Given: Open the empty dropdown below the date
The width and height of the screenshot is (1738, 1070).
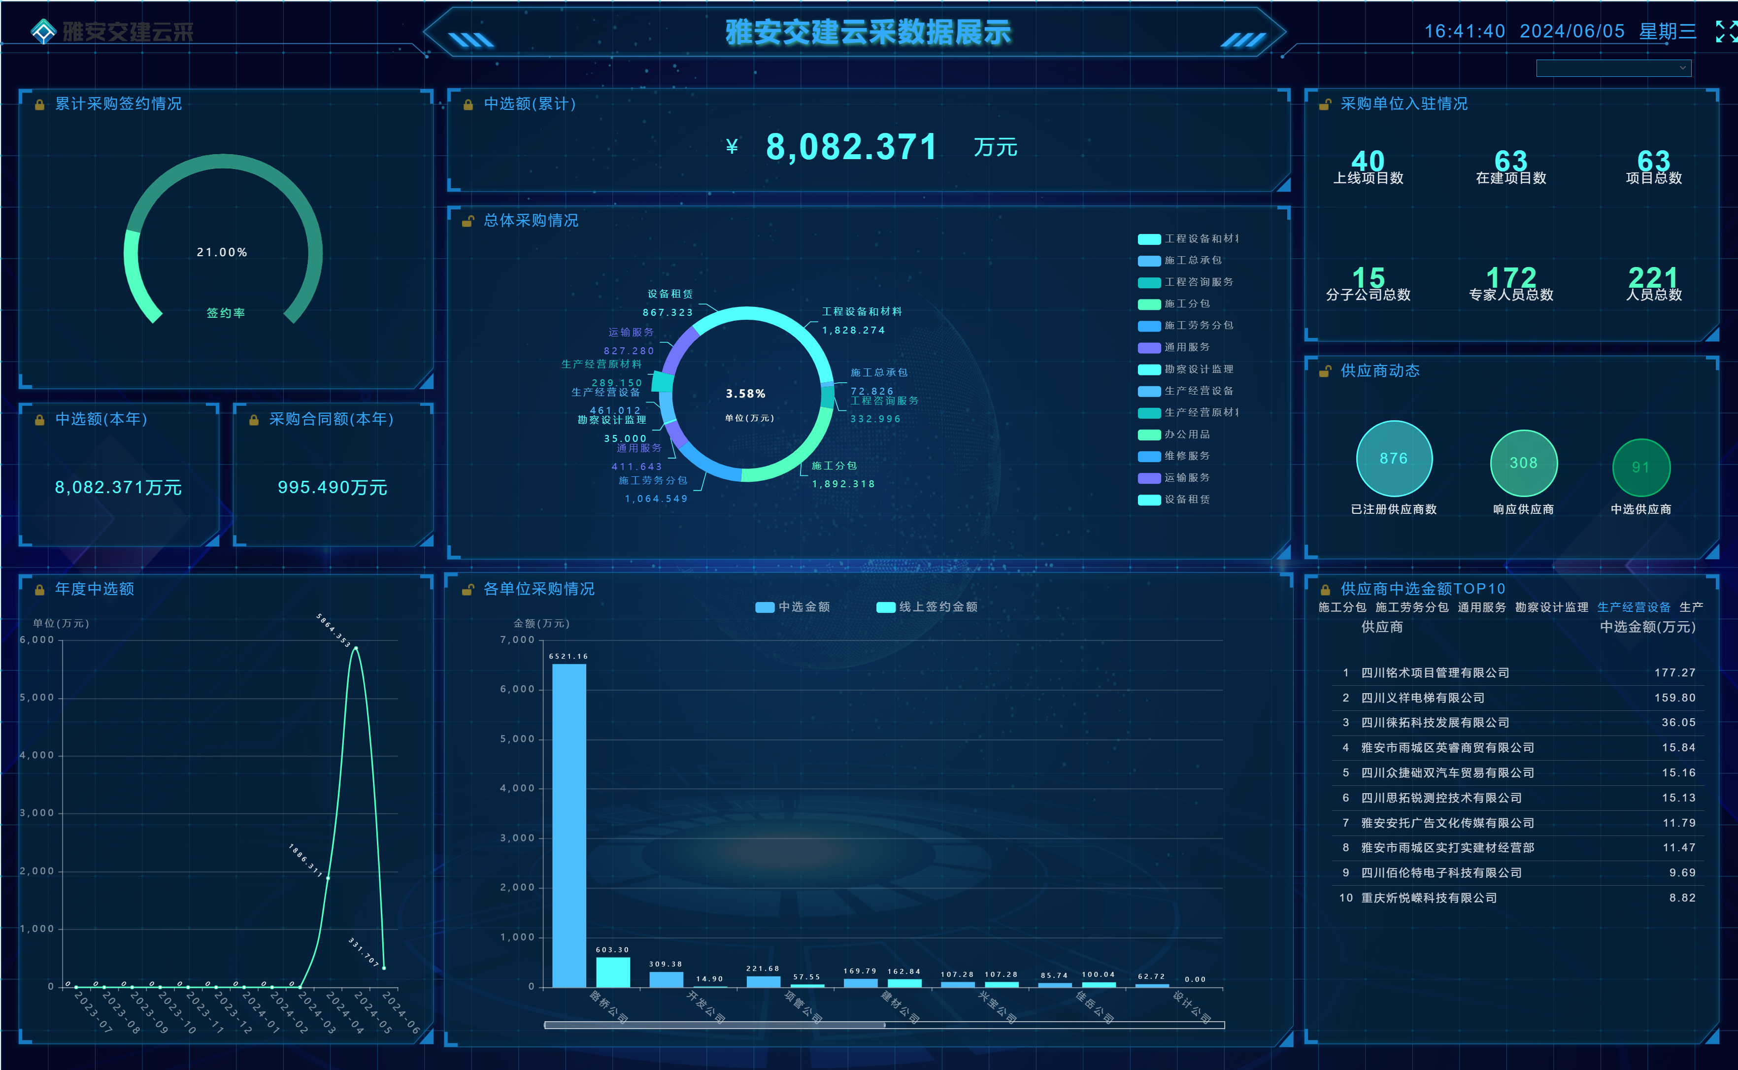Looking at the screenshot, I should [x=1606, y=68].
